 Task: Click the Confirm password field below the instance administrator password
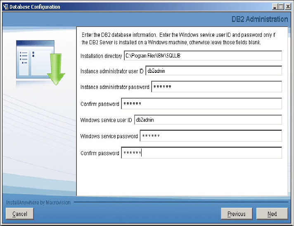point(202,103)
